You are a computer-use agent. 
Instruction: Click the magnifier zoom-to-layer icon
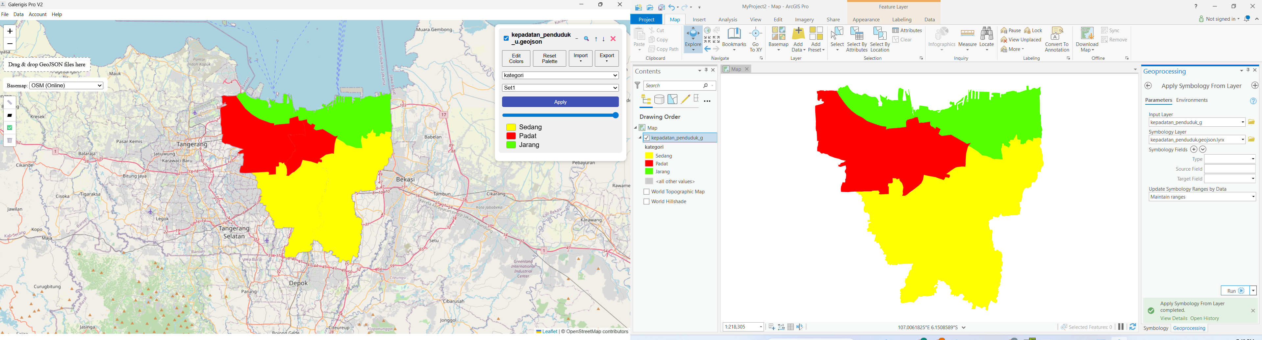[x=586, y=39]
